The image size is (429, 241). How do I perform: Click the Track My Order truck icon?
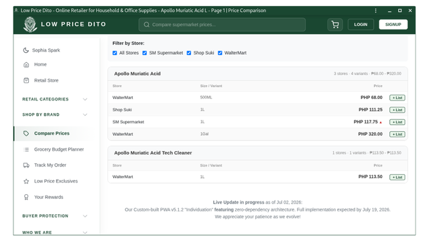26,165
